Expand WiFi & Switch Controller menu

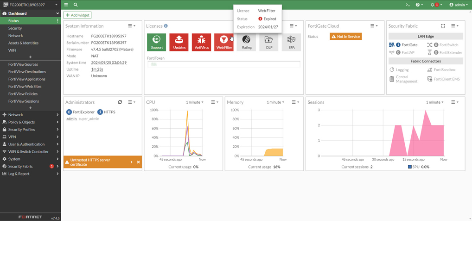pyautogui.click(x=31, y=151)
